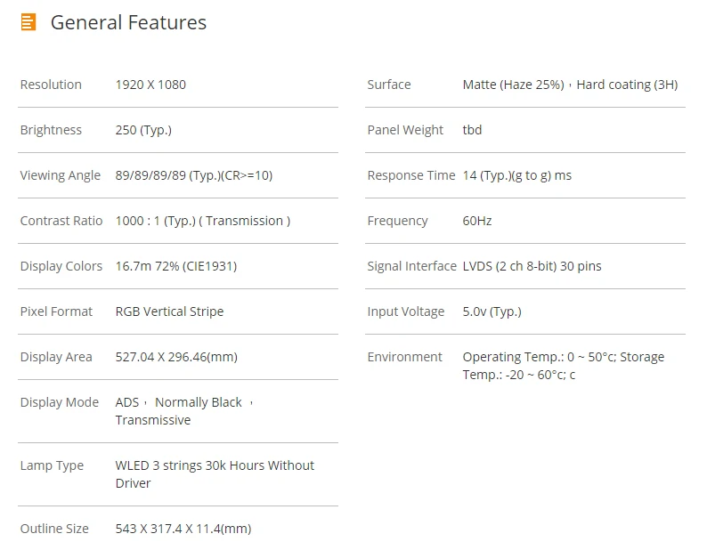The height and width of the screenshot is (550, 707).
Task: Select the Panel Weight label
Action: 405,130
